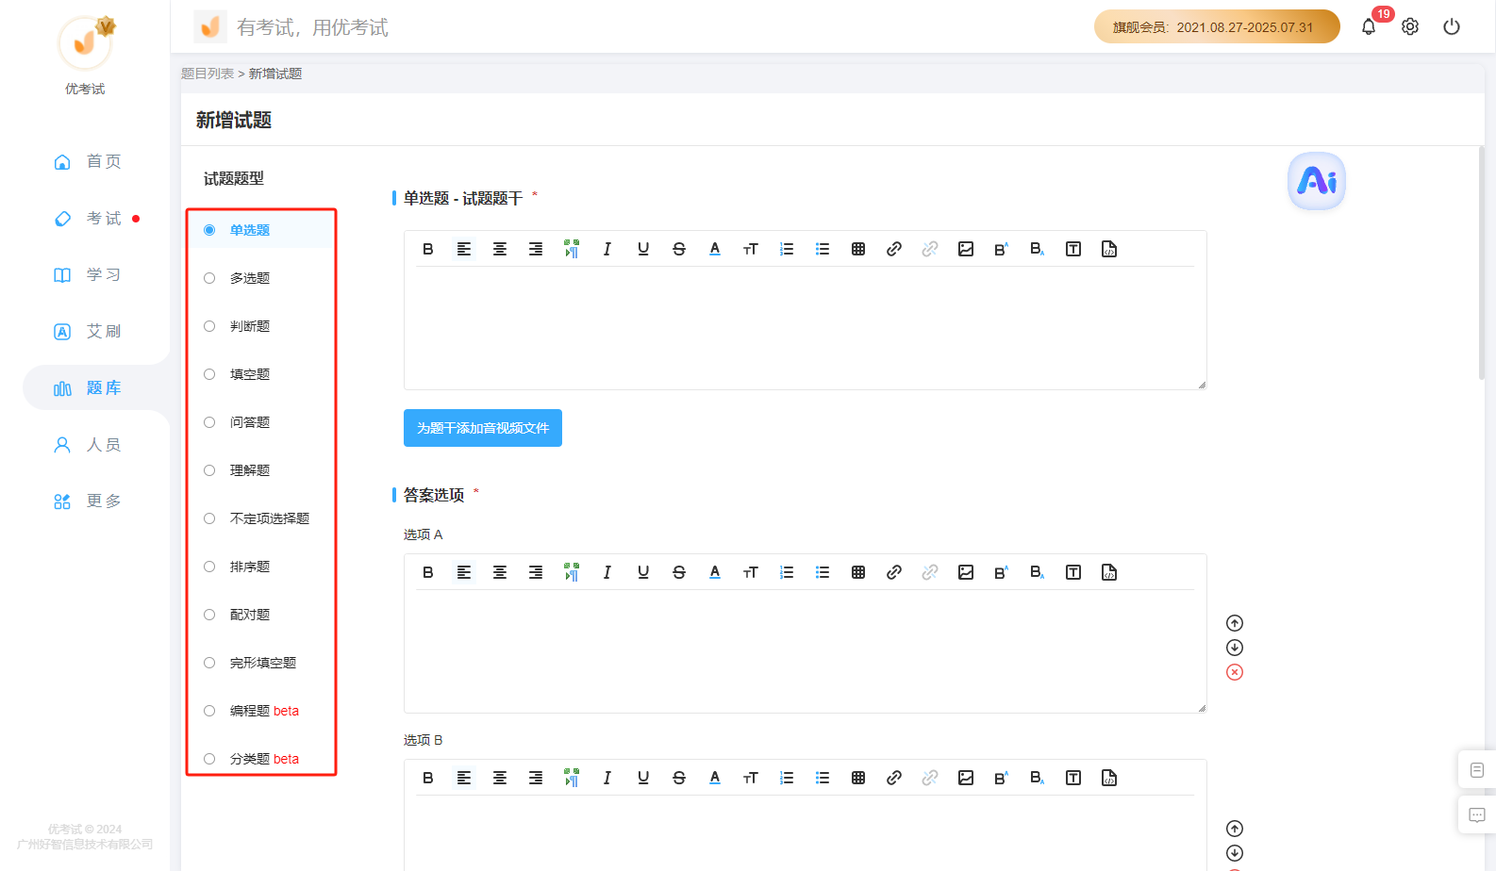1496x871 pixels.
Task: Insert image in question stem editor
Action: [966, 249]
